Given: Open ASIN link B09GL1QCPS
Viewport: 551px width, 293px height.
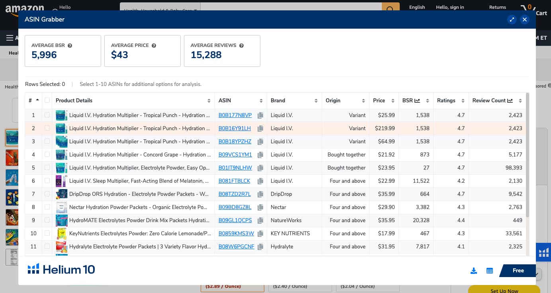Looking at the screenshot, I should [235, 221].
